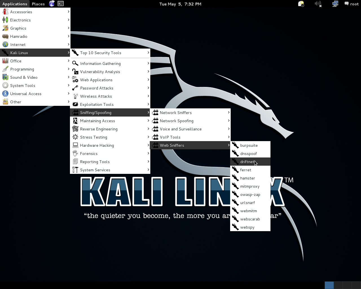Expand the Forensics submenu arrow
Screen dimensions: 361x289
[x=148, y=153]
